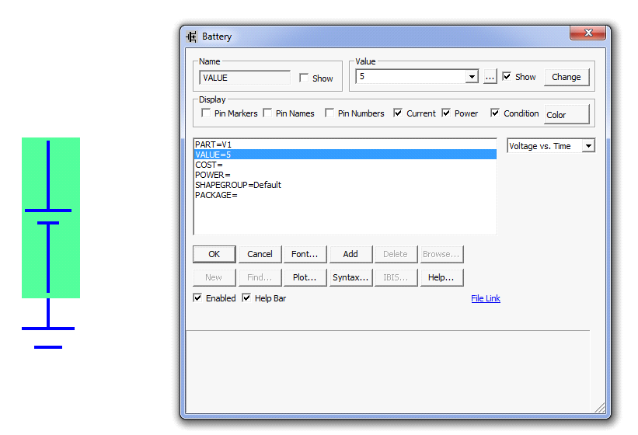The width and height of the screenshot is (638, 435).
Task: Open the Color picker button
Action: tap(567, 115)
